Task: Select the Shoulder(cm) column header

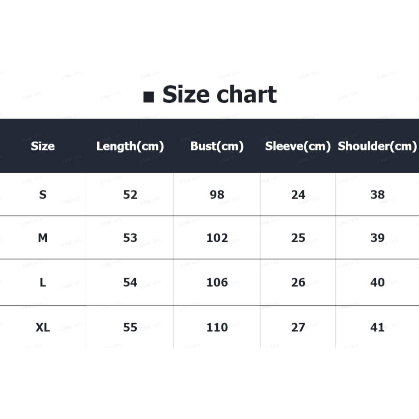Action: tap(377, 146)
